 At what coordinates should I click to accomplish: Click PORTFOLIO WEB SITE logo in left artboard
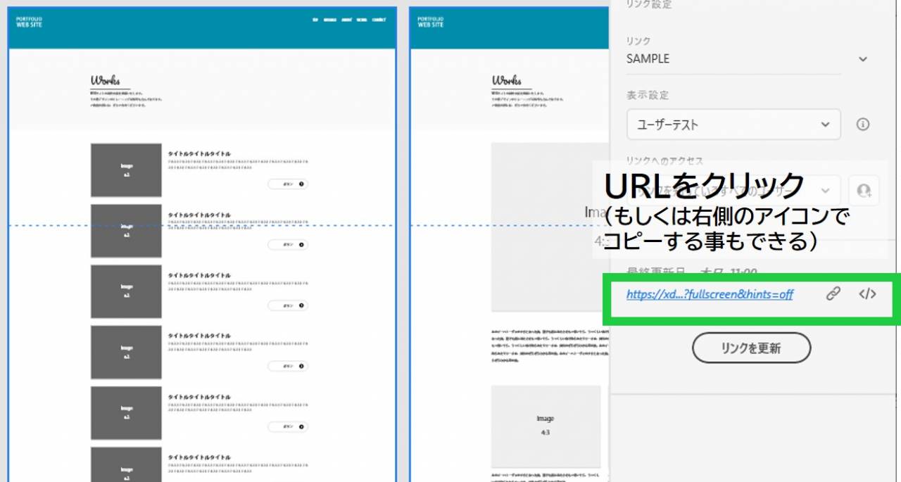pyautogui.click(x=29, y=21)
